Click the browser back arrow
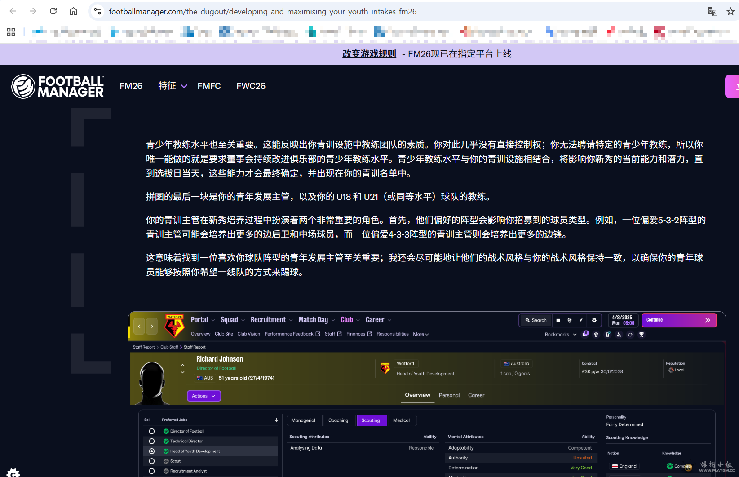Screen dimensions: 739x477 coord(13,11)
